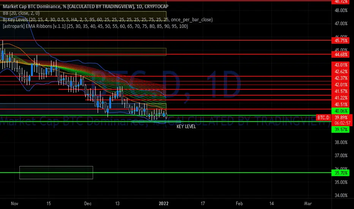The width and height of the screenshot is (354, 209).
Task: Click 38.00% on the price axis
Action: (x=341, y=142)
